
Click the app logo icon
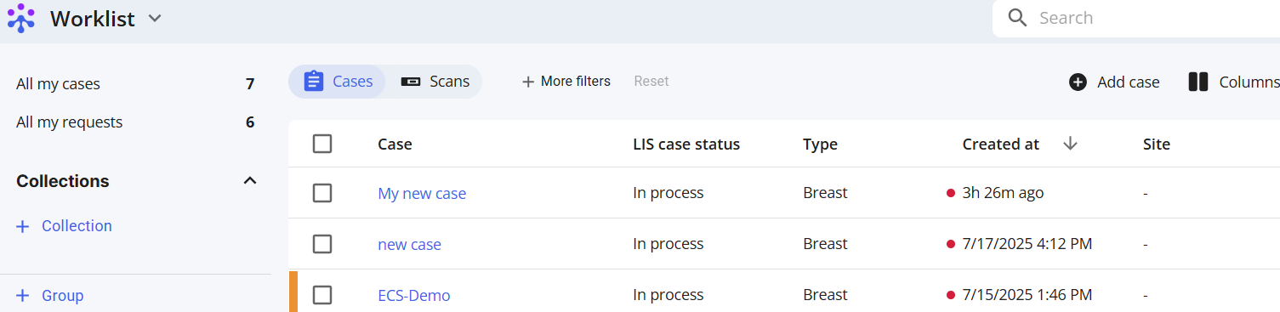click(20, 18)
